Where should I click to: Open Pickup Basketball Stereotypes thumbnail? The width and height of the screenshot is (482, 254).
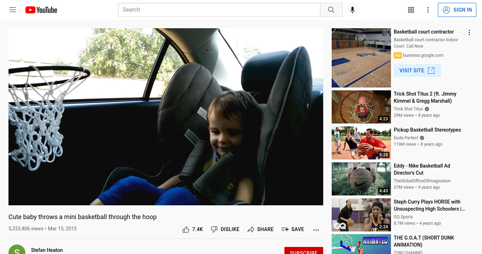pos(361,143)
